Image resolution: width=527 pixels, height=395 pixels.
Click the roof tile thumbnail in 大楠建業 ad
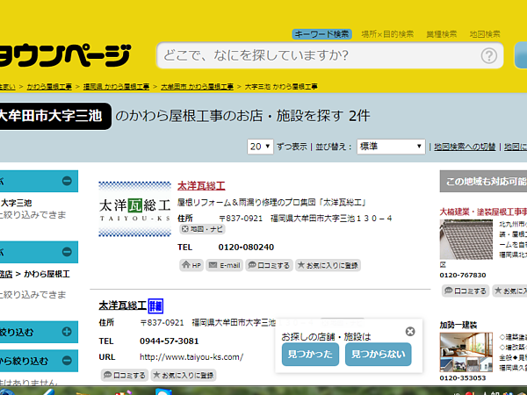466,240
